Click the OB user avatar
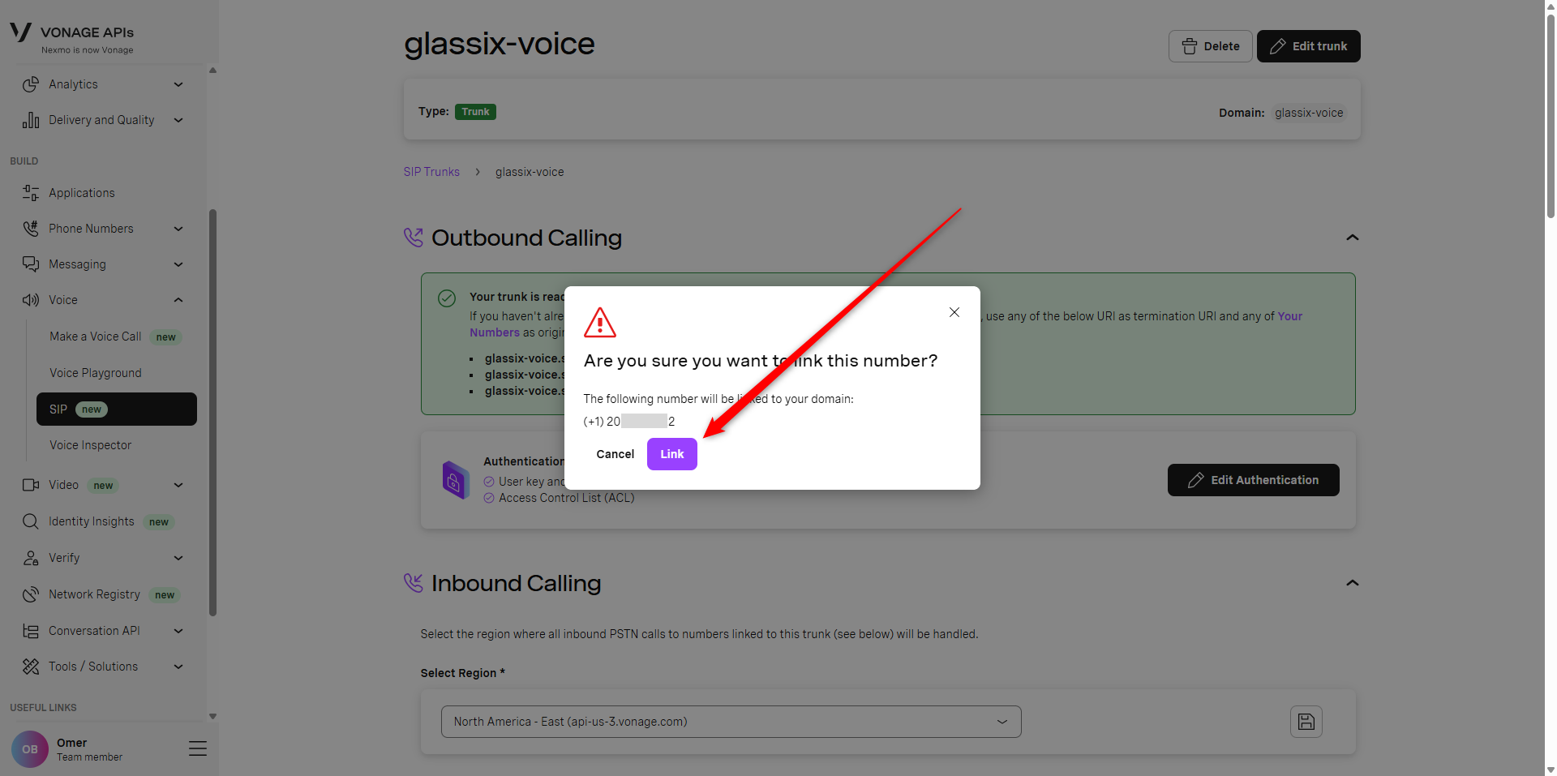Image resolution: width=1557 pixels, height=776 pixels. click(x=30, y=749)
